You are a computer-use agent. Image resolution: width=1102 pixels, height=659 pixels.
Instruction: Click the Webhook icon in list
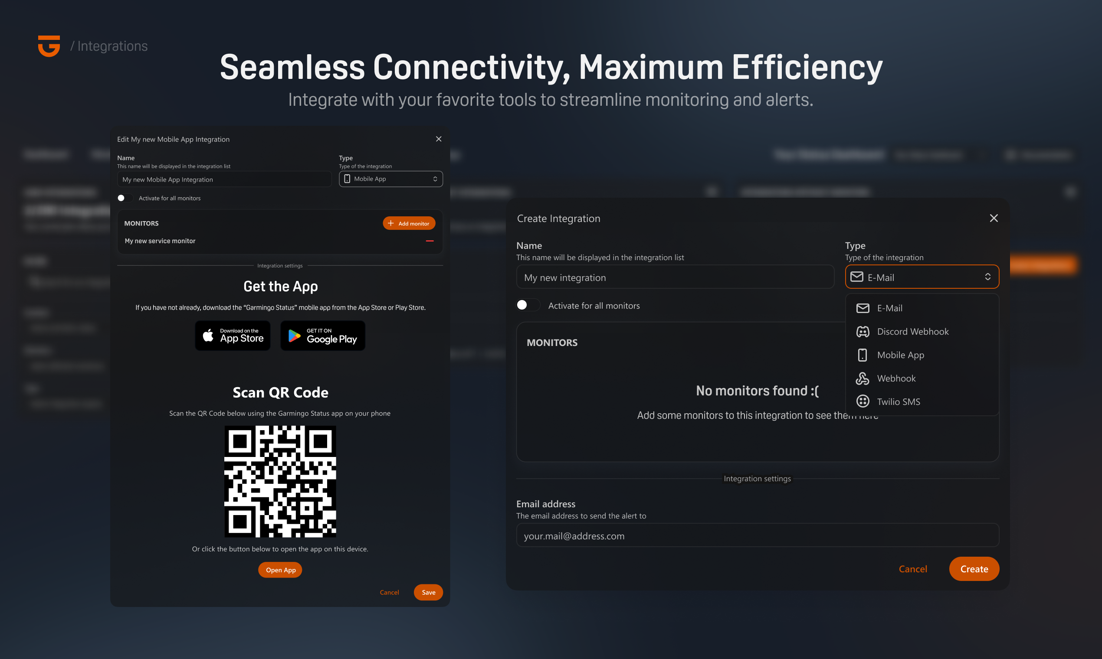[863, 378]
